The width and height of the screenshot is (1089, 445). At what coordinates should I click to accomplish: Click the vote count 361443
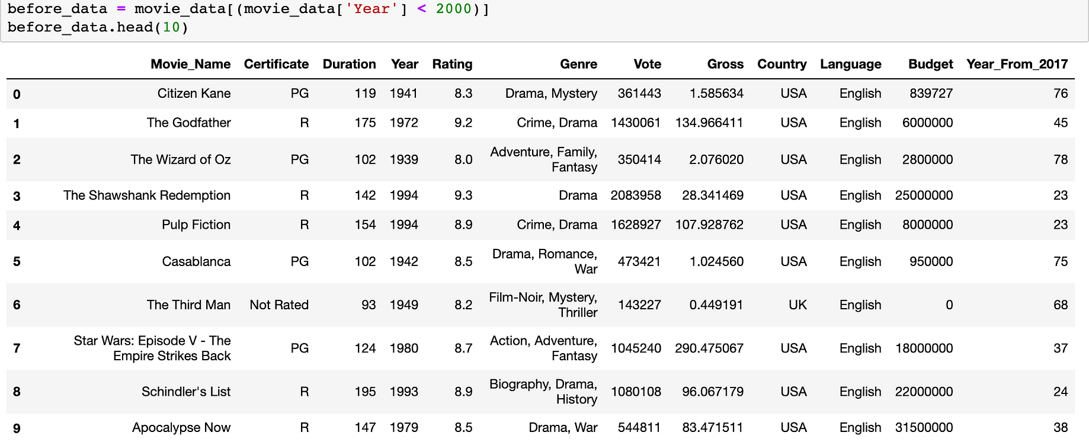(x=639, y=94)
